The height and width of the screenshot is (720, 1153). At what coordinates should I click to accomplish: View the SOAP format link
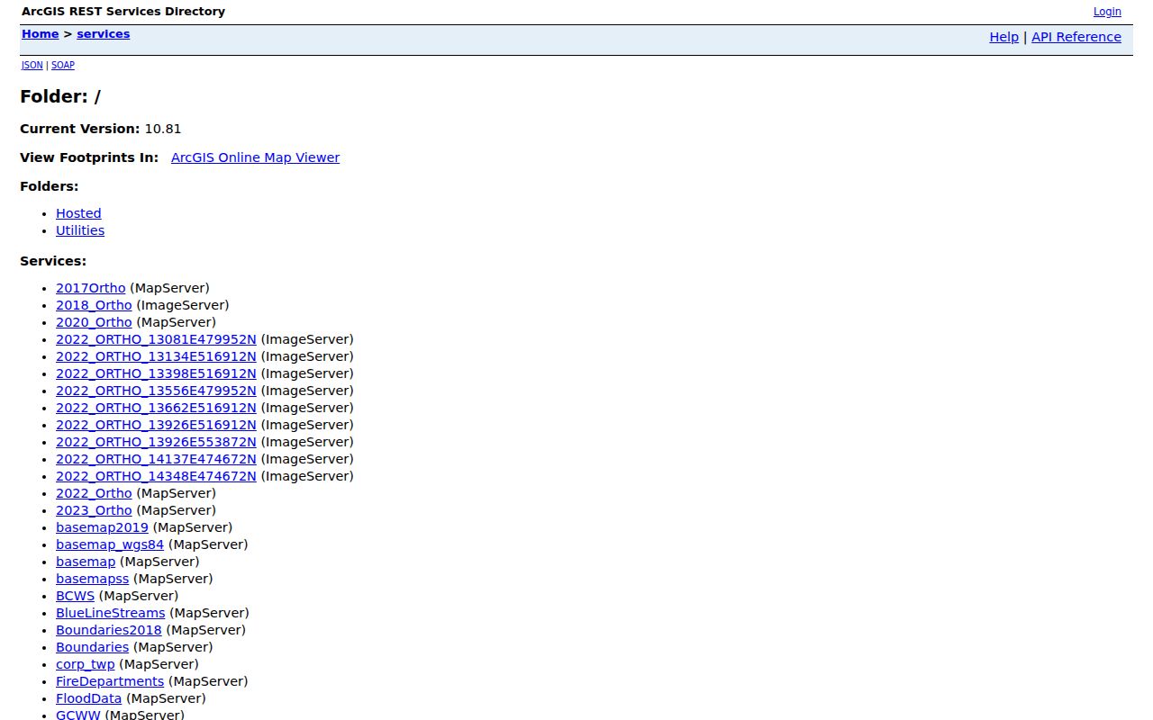(x=63, y=66)
